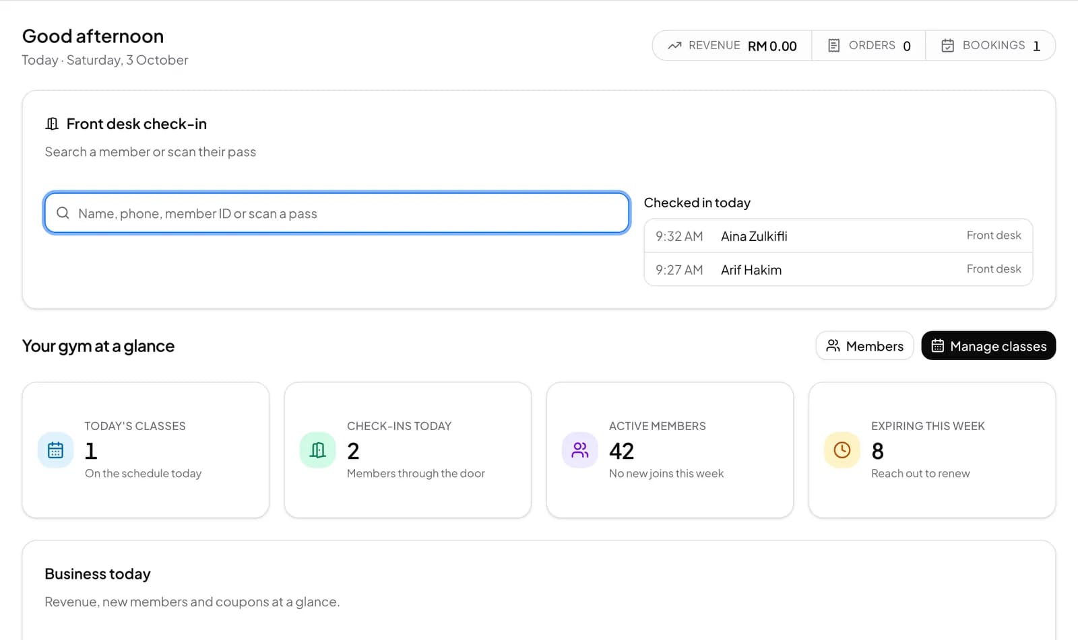Click the 'Your gym at a glance' heading
Viewport: 1078px width, 640px height.
98,346
